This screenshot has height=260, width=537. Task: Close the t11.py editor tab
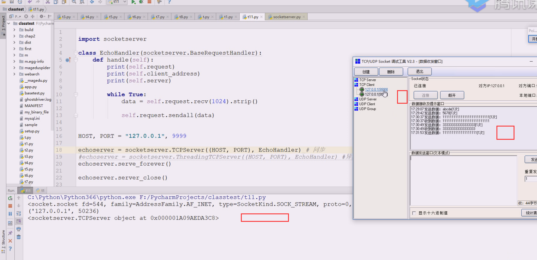(x=262, y=17)
